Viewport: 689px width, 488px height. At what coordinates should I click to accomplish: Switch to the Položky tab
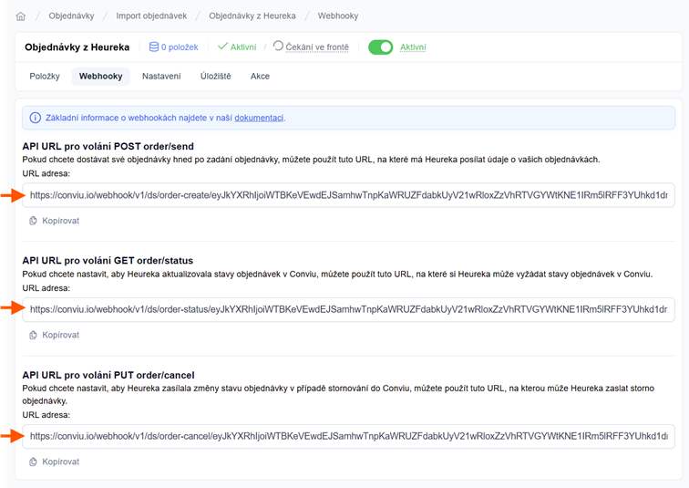45,76
